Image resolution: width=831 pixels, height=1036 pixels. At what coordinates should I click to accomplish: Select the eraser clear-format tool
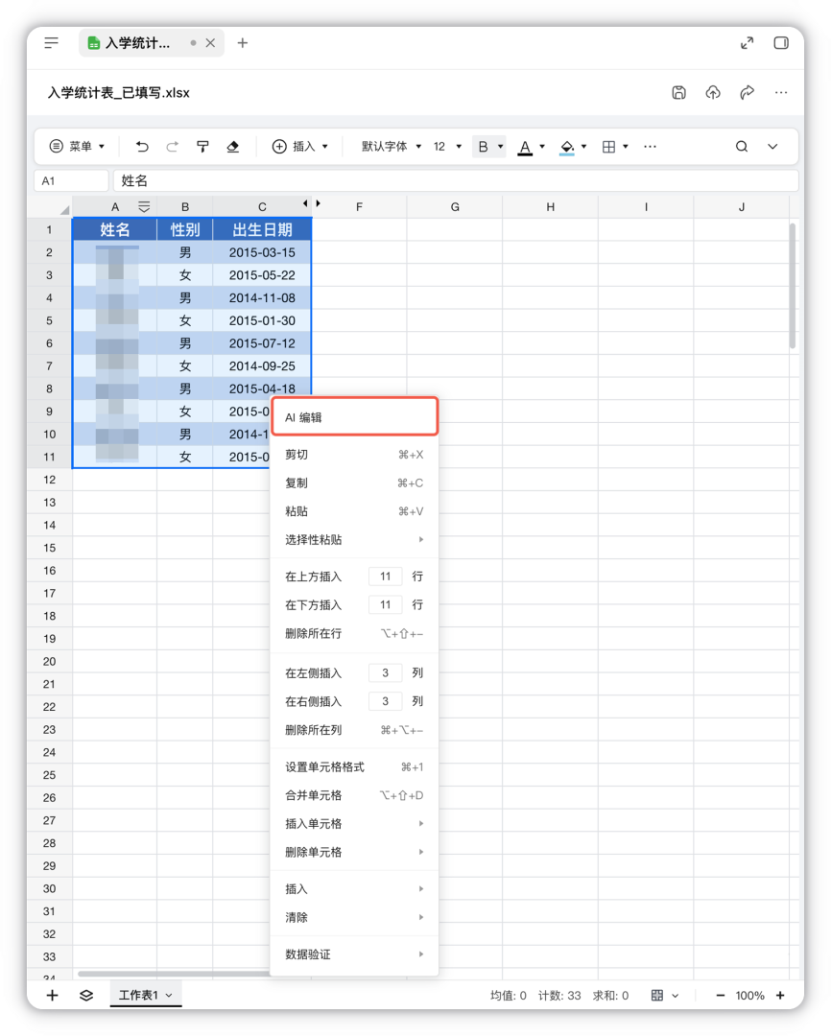point(233,147)
